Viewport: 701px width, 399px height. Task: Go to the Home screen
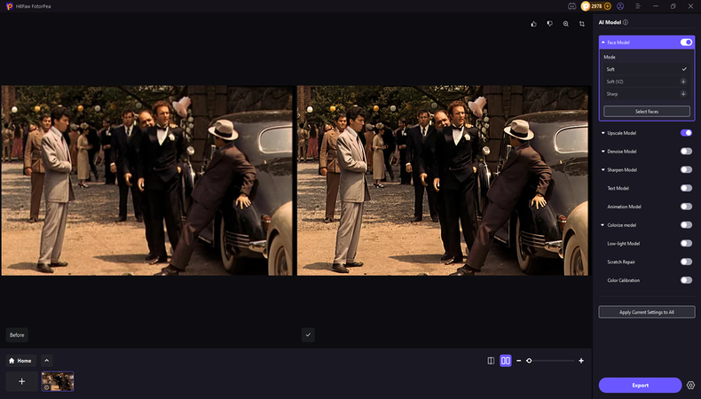(21, 361)
